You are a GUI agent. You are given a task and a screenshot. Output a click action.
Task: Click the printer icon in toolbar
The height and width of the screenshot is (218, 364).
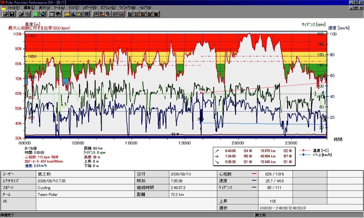tap(21, 14)
